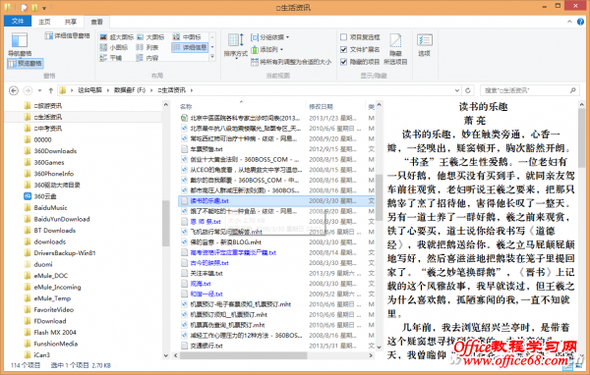Open the 文件 file tab
Viewport: 590px width, 375px height.
(x=18, y=21)
